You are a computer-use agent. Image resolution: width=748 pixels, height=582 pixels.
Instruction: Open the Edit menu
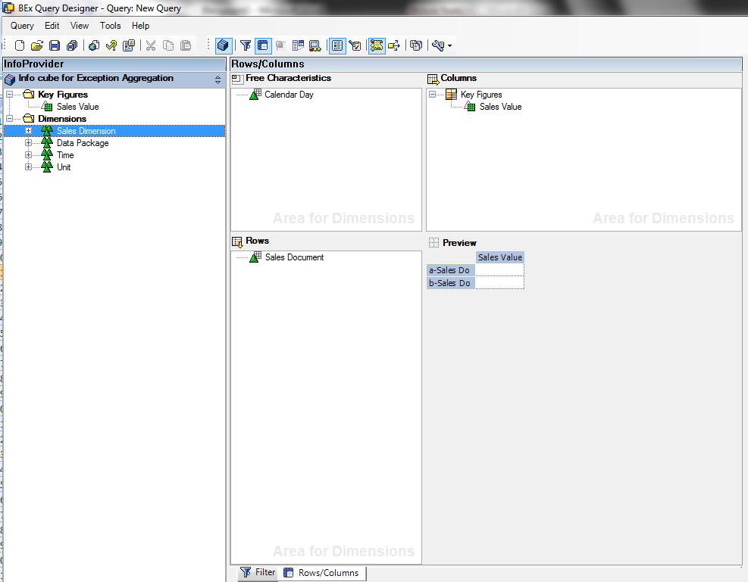pos(52,26)
